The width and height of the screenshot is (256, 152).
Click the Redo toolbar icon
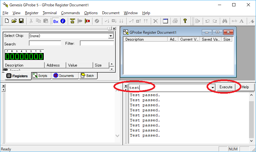215,21
